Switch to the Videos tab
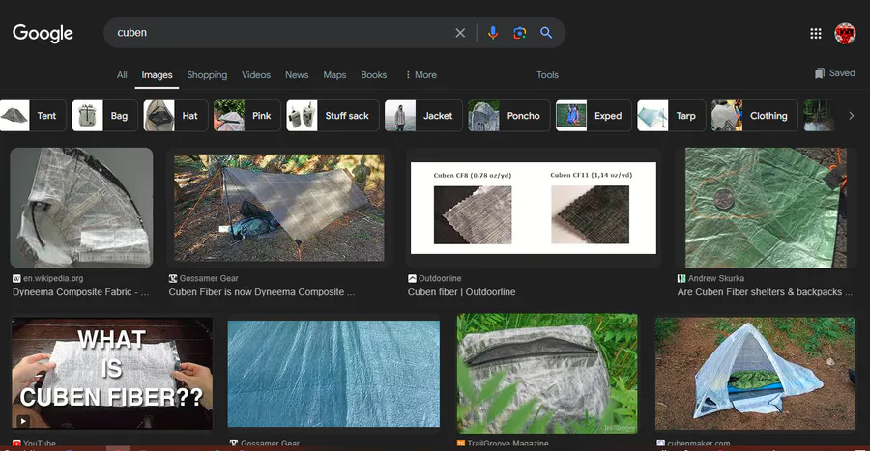 [x=256, y=74]
